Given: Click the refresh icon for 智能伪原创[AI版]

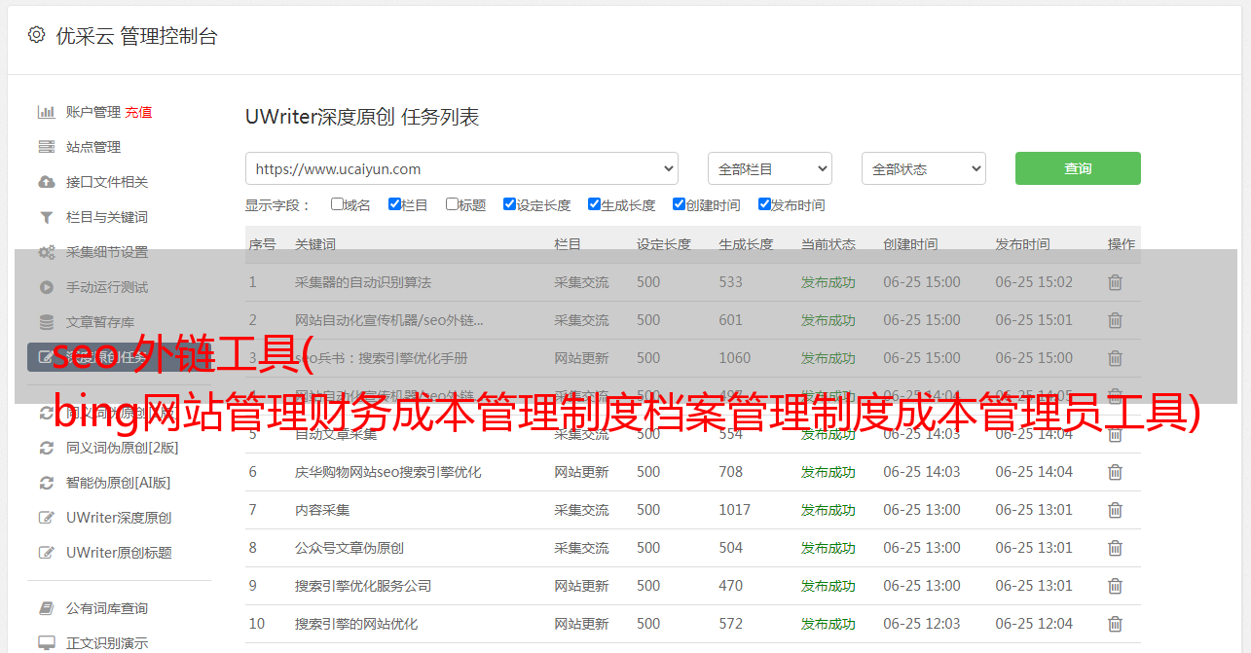Looking at the screenshot, I should click(46, 483).
